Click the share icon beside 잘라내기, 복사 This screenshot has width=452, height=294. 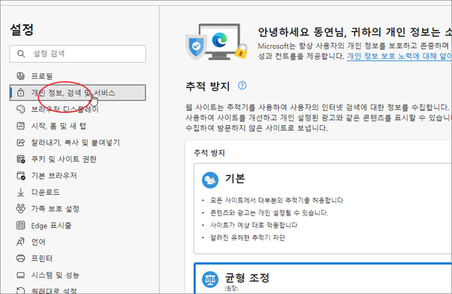pyautogui.click(x=21, y=142)
